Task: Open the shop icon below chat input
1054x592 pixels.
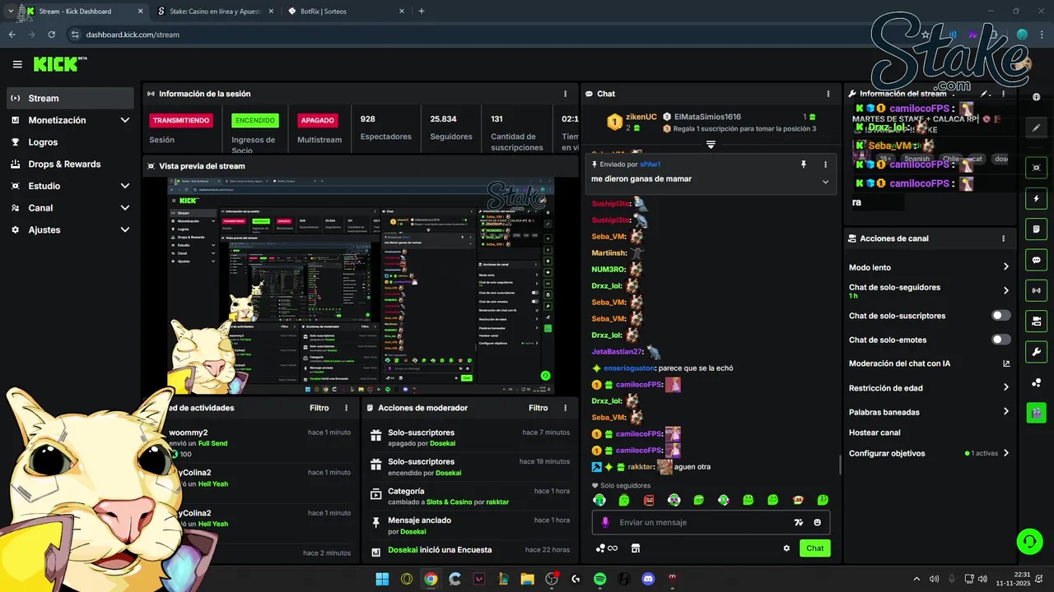Action: tap(636, 548)
